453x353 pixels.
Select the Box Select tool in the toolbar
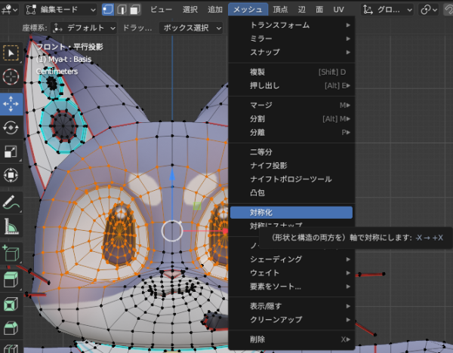[x=11, y=53]
